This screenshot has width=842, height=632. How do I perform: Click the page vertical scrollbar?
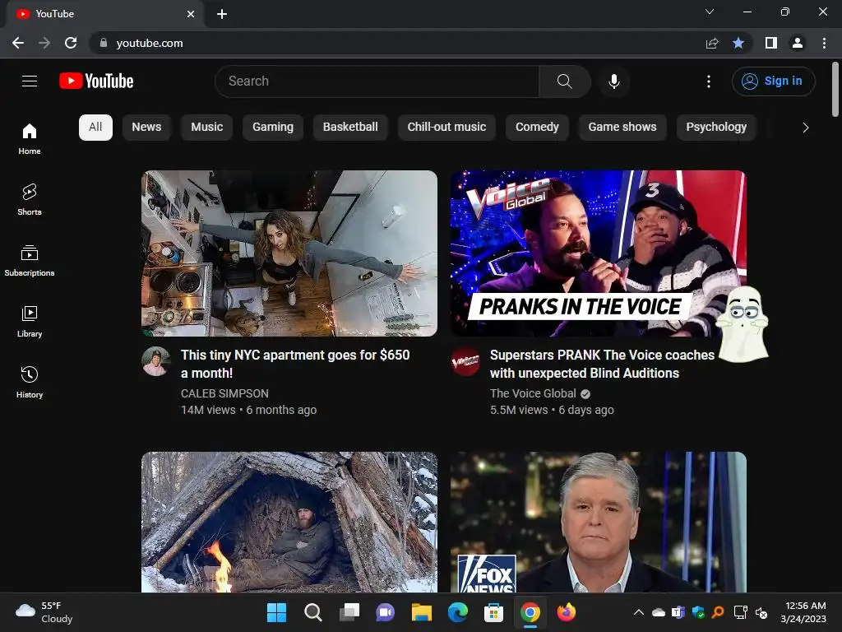click(x=835, y=90)
